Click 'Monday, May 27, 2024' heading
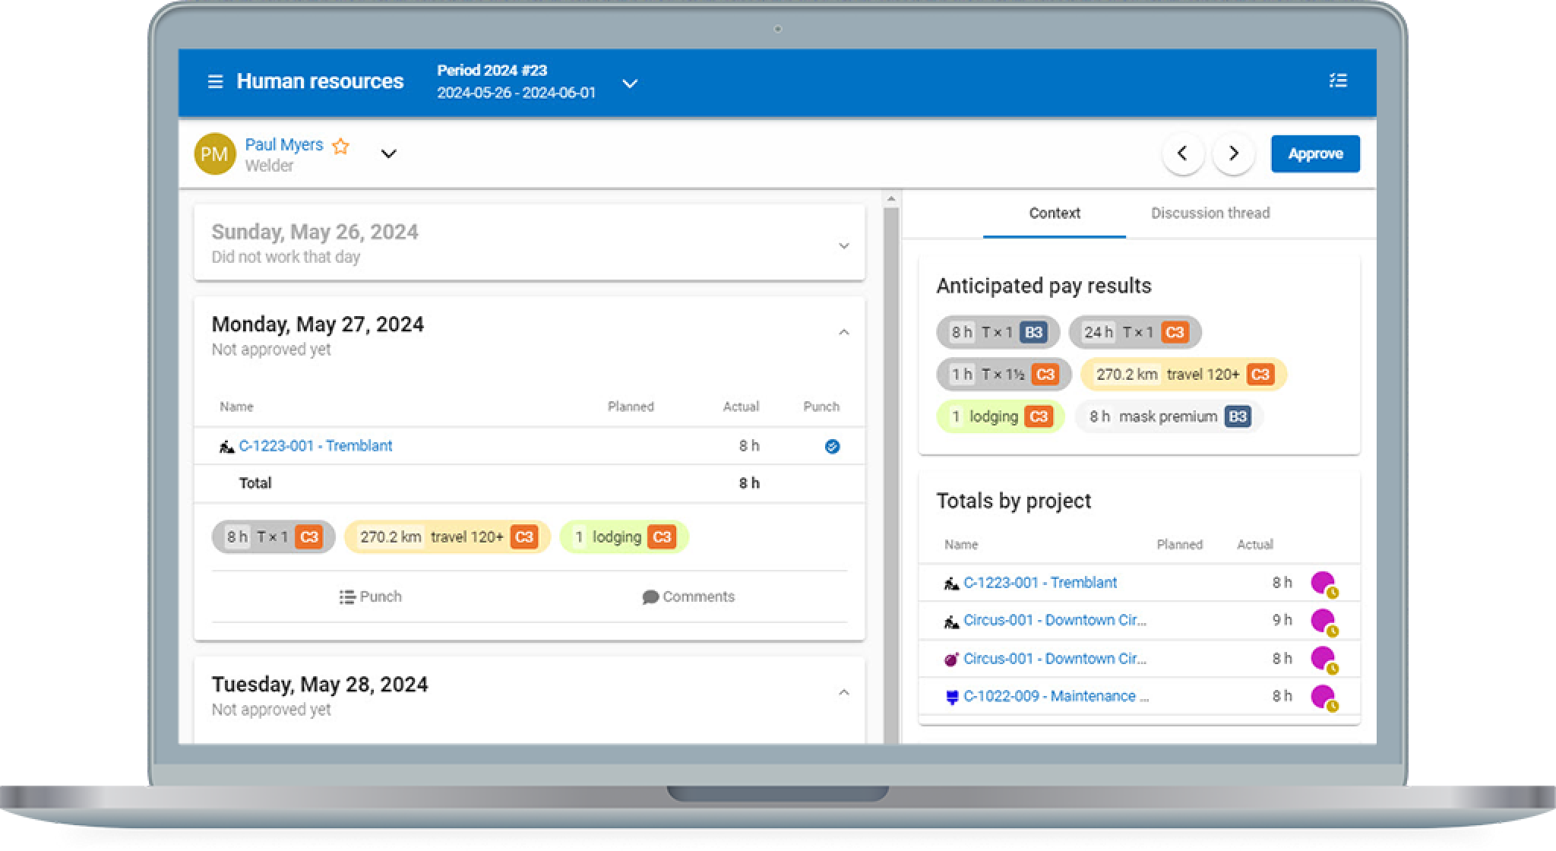 [x=318, y=324]
